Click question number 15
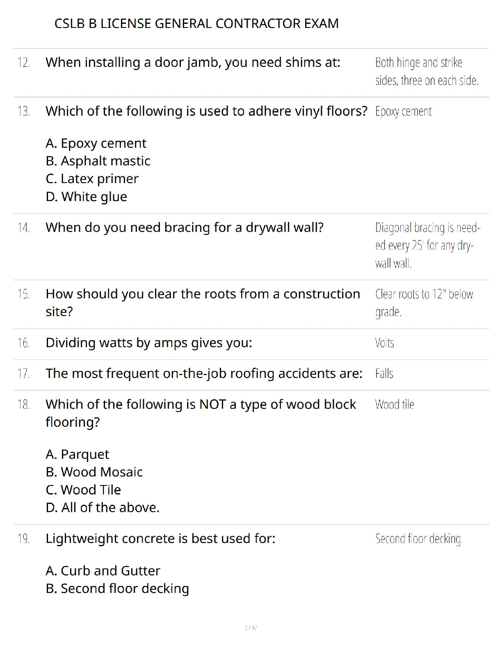This screenshot has width=502, height=650. [x=23, y=294]
